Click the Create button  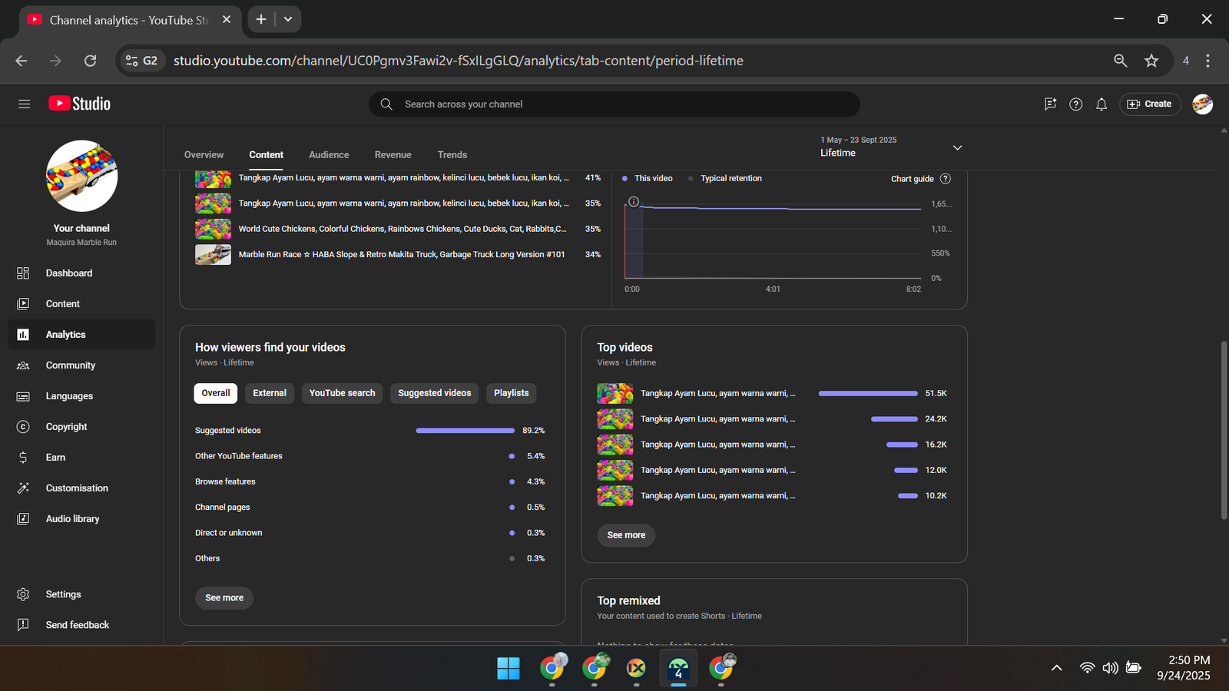1150,104
